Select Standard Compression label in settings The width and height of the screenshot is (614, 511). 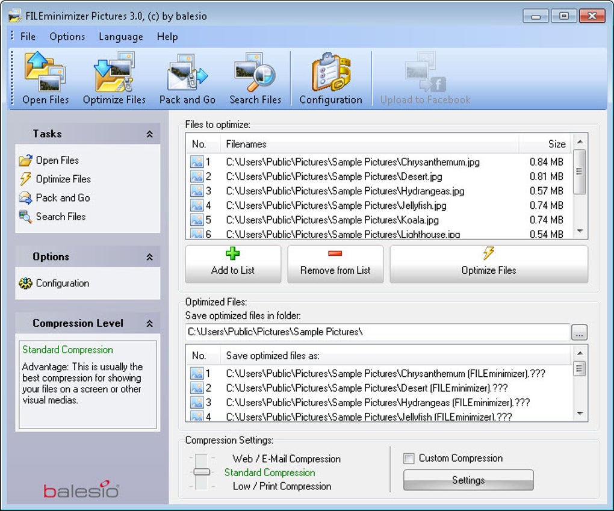coord(270,472)
